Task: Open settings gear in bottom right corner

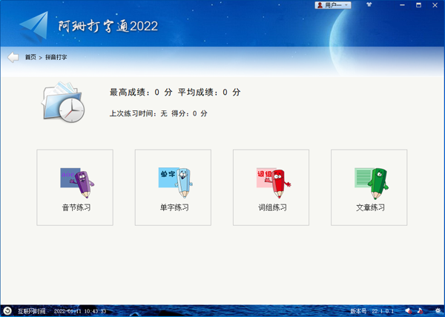Action: 438,310
